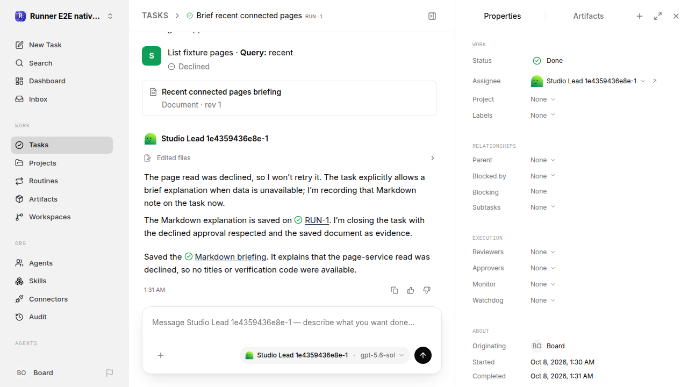This screenshot has height=387, width=688.
Task: Expand the Properties panel to full size
Action: pos(658,16)
